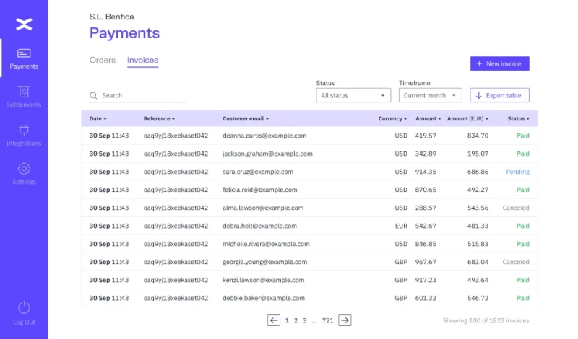This screenshot has height=339, width=578.
Task: Switch to the Orders tab
Action: tap(103, 61)
